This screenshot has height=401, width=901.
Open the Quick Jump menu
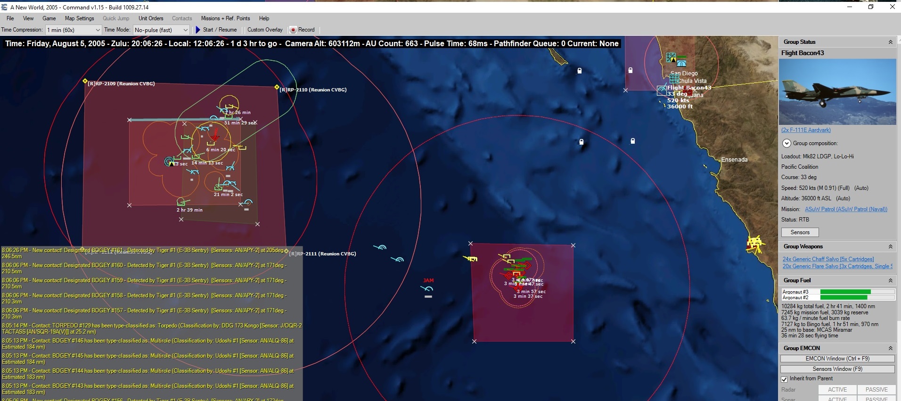pos(116,18)
